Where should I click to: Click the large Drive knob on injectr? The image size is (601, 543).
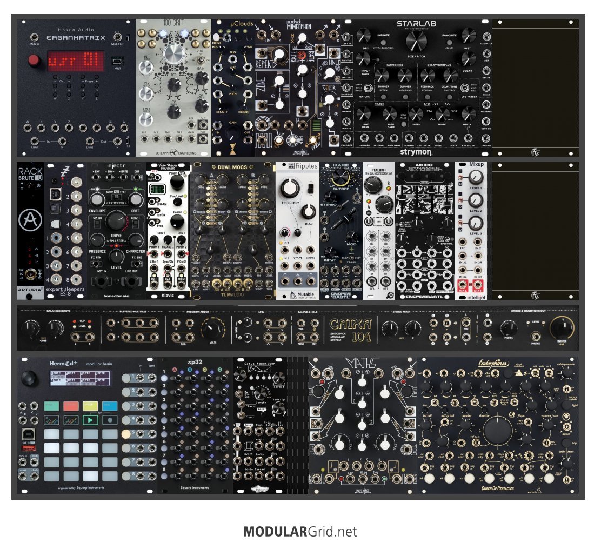116,222
